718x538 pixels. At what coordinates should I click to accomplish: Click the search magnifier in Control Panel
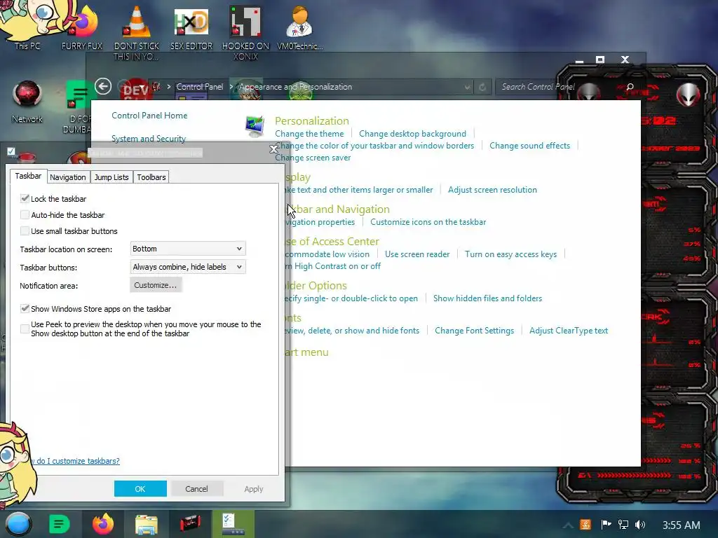[630, 87]
